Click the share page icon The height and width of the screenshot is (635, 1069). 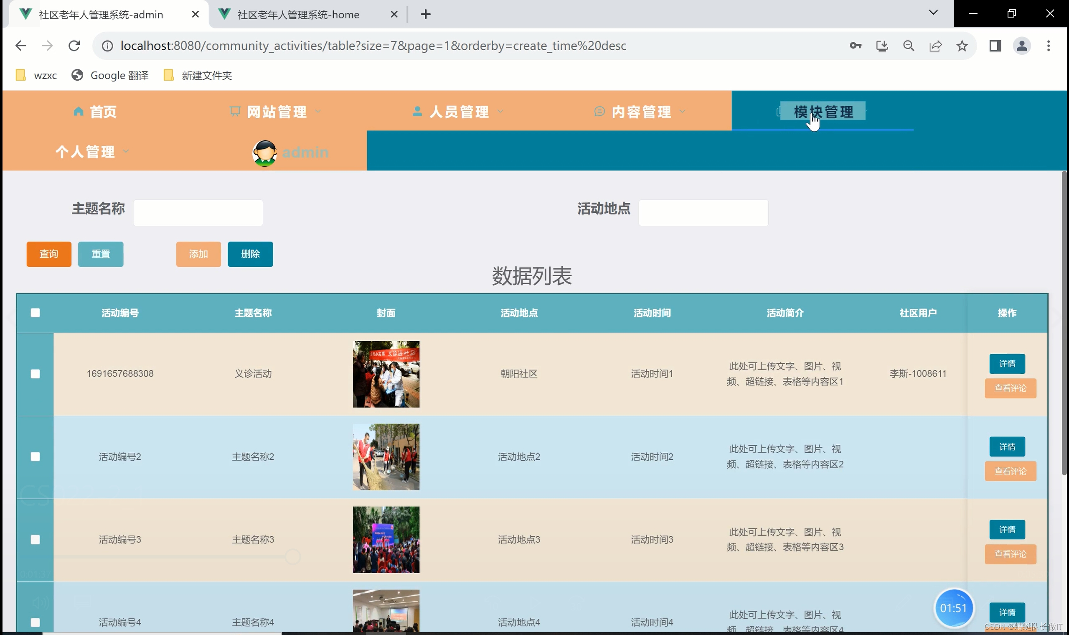(x=935, y=46)
